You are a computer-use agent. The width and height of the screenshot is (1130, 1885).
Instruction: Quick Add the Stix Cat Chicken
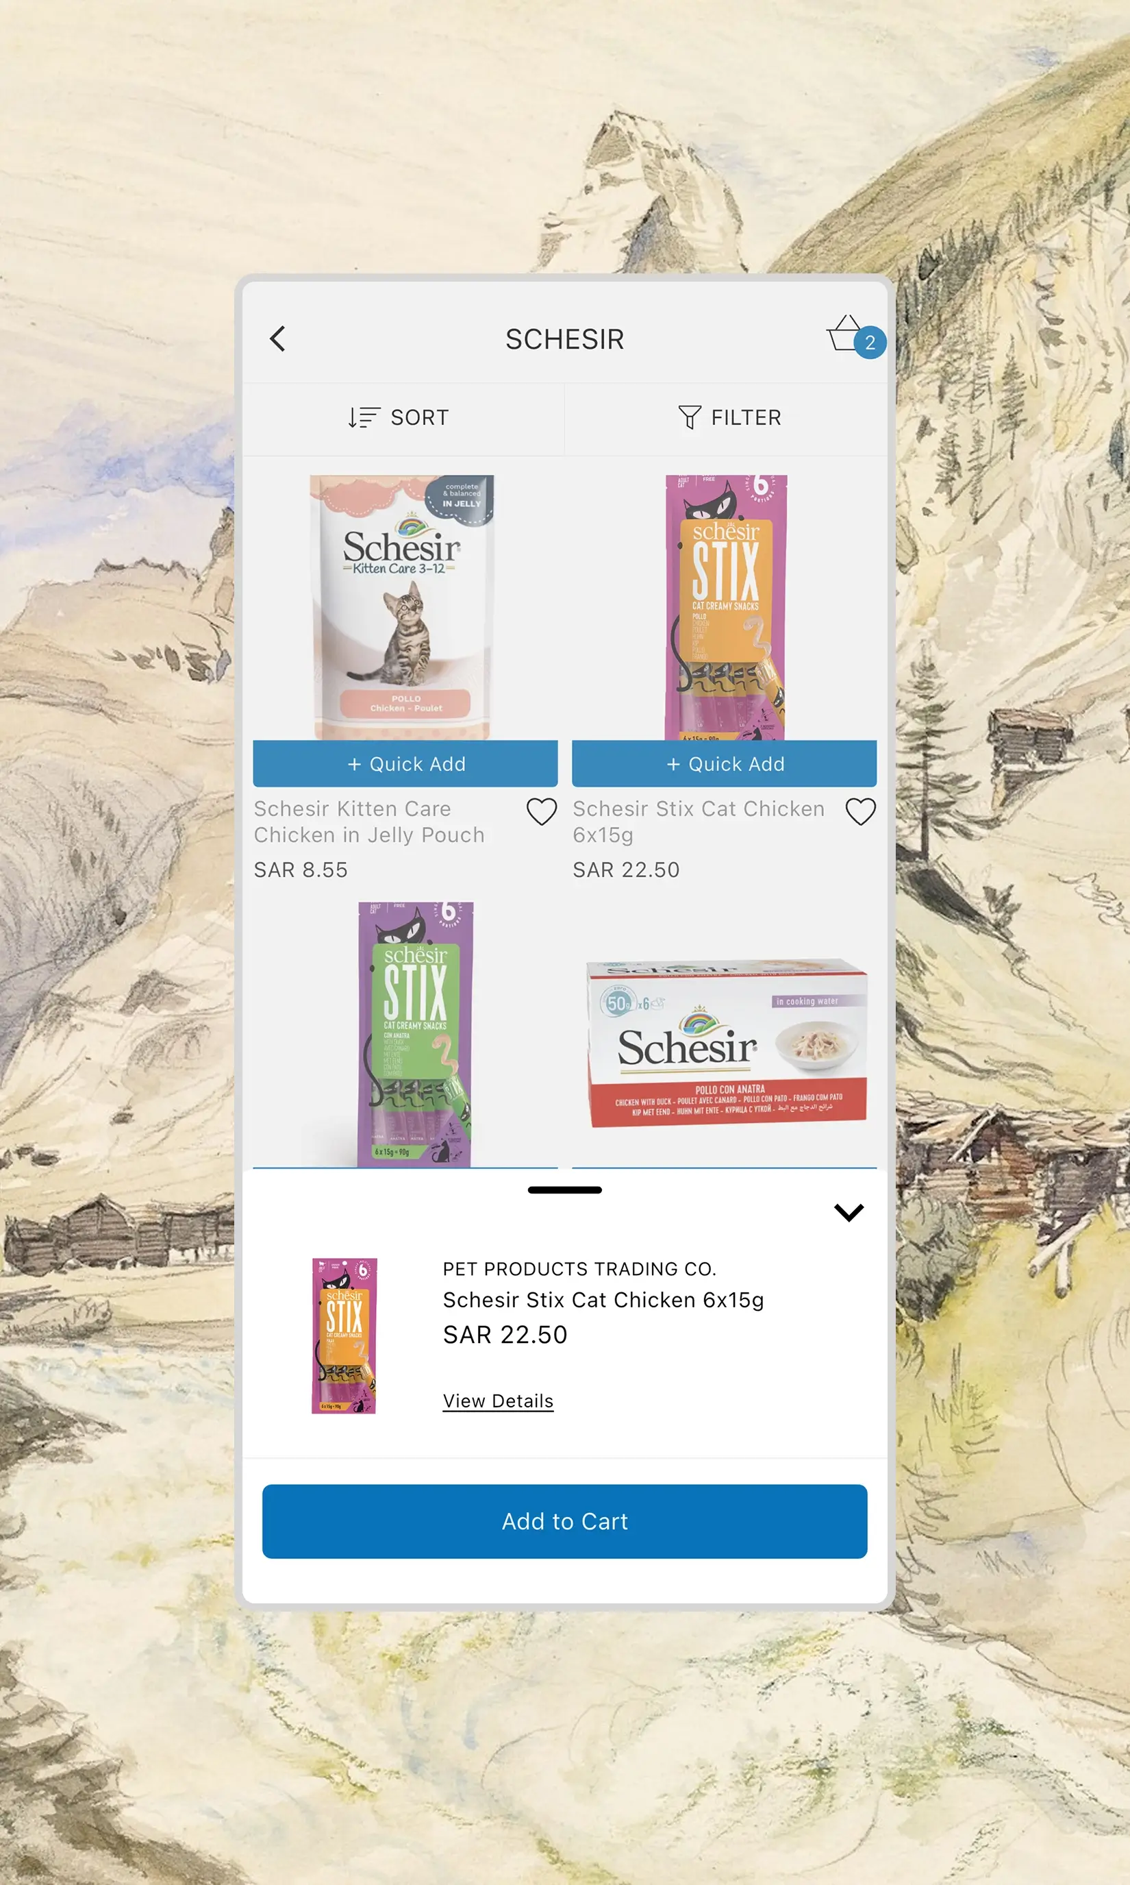click(724, 764)
